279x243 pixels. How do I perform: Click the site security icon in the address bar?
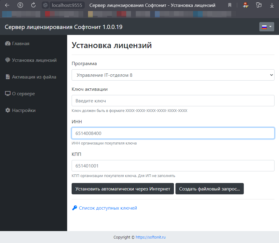[x=45, y=5]
